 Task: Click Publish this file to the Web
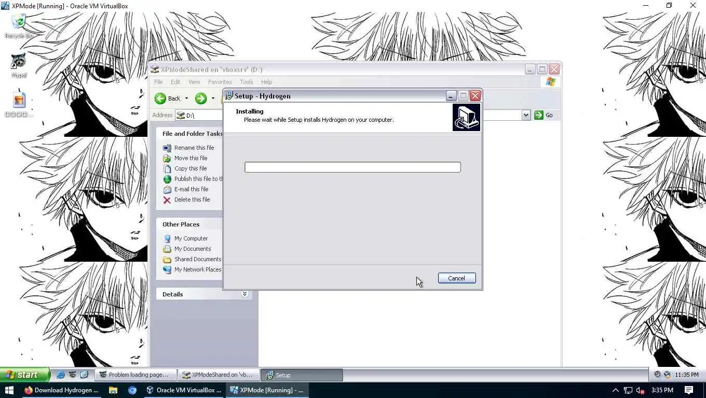pos(198,179)
